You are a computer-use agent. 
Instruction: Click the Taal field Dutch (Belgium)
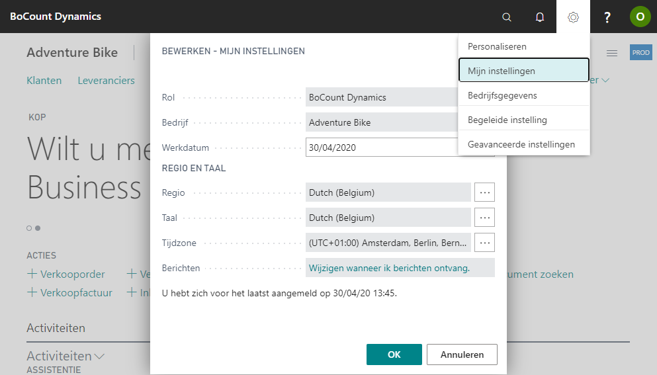[388, 218]
